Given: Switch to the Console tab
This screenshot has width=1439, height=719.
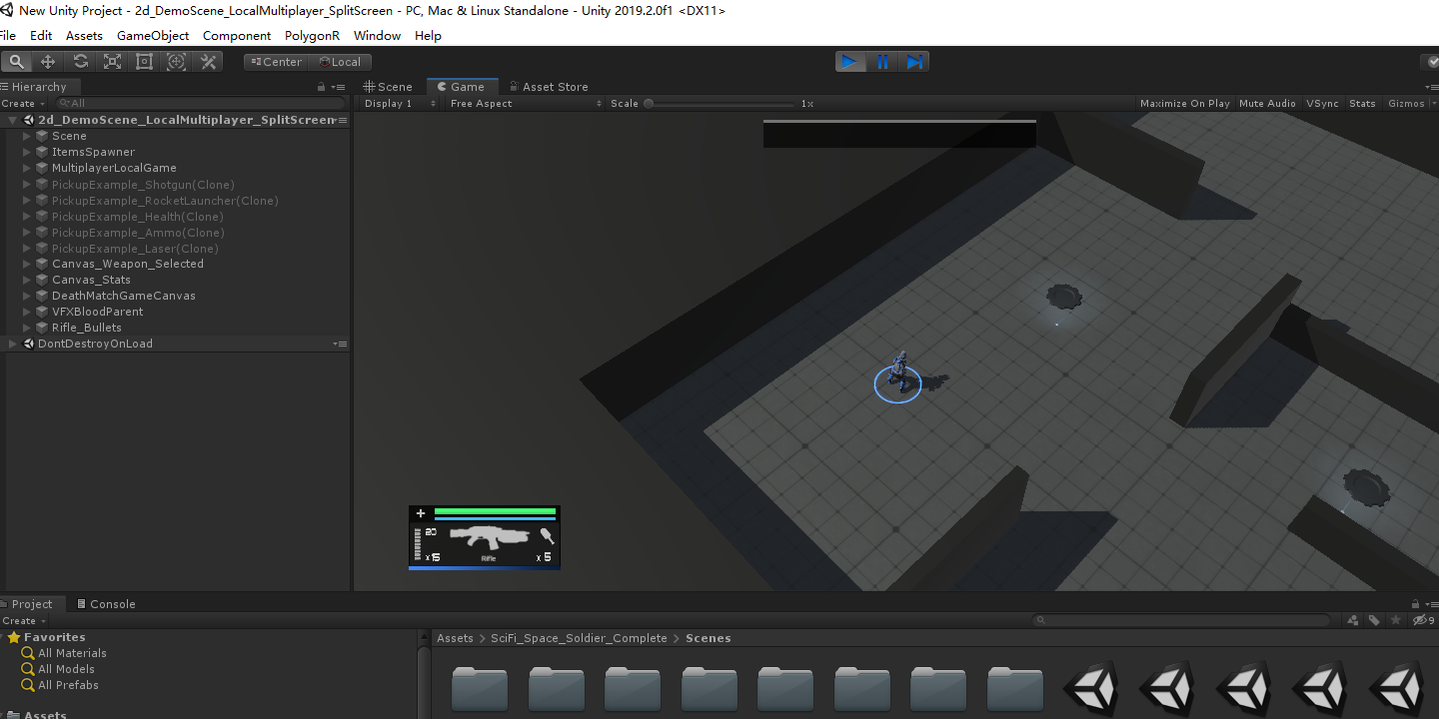Looking at the screenshot, I should [x=106, y=604].
